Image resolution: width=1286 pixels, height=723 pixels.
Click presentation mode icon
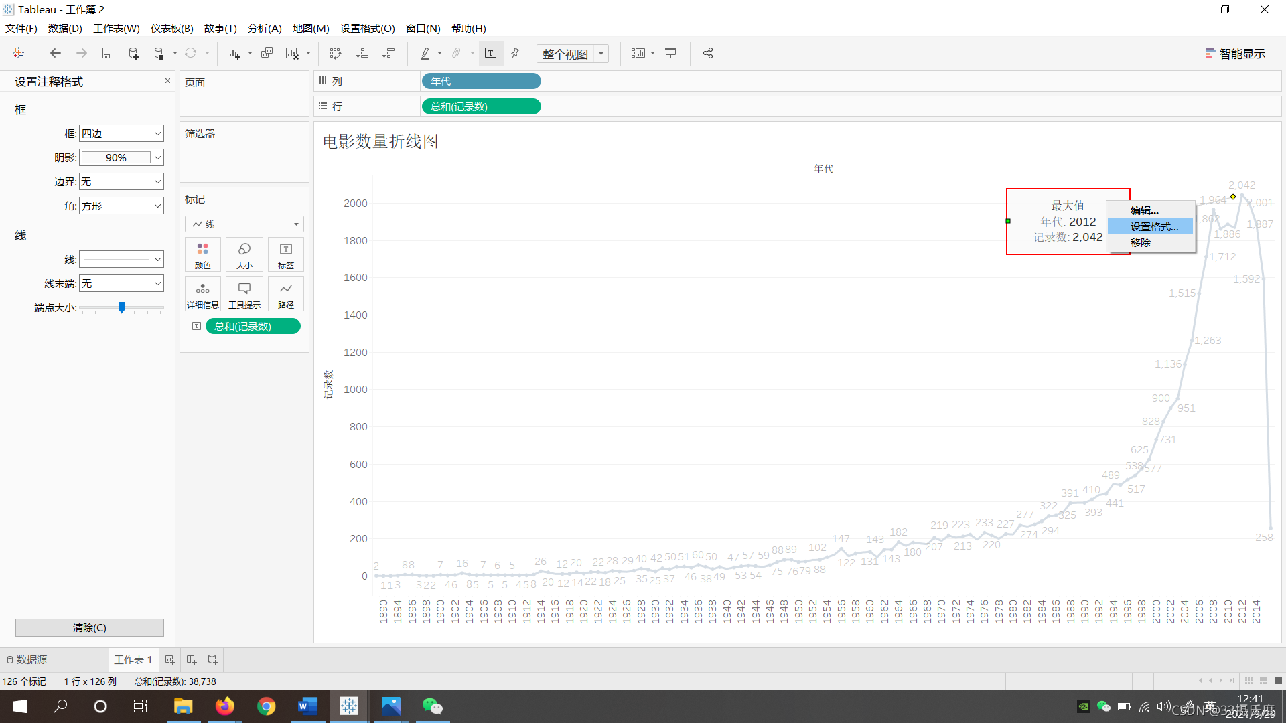(670, 54)
